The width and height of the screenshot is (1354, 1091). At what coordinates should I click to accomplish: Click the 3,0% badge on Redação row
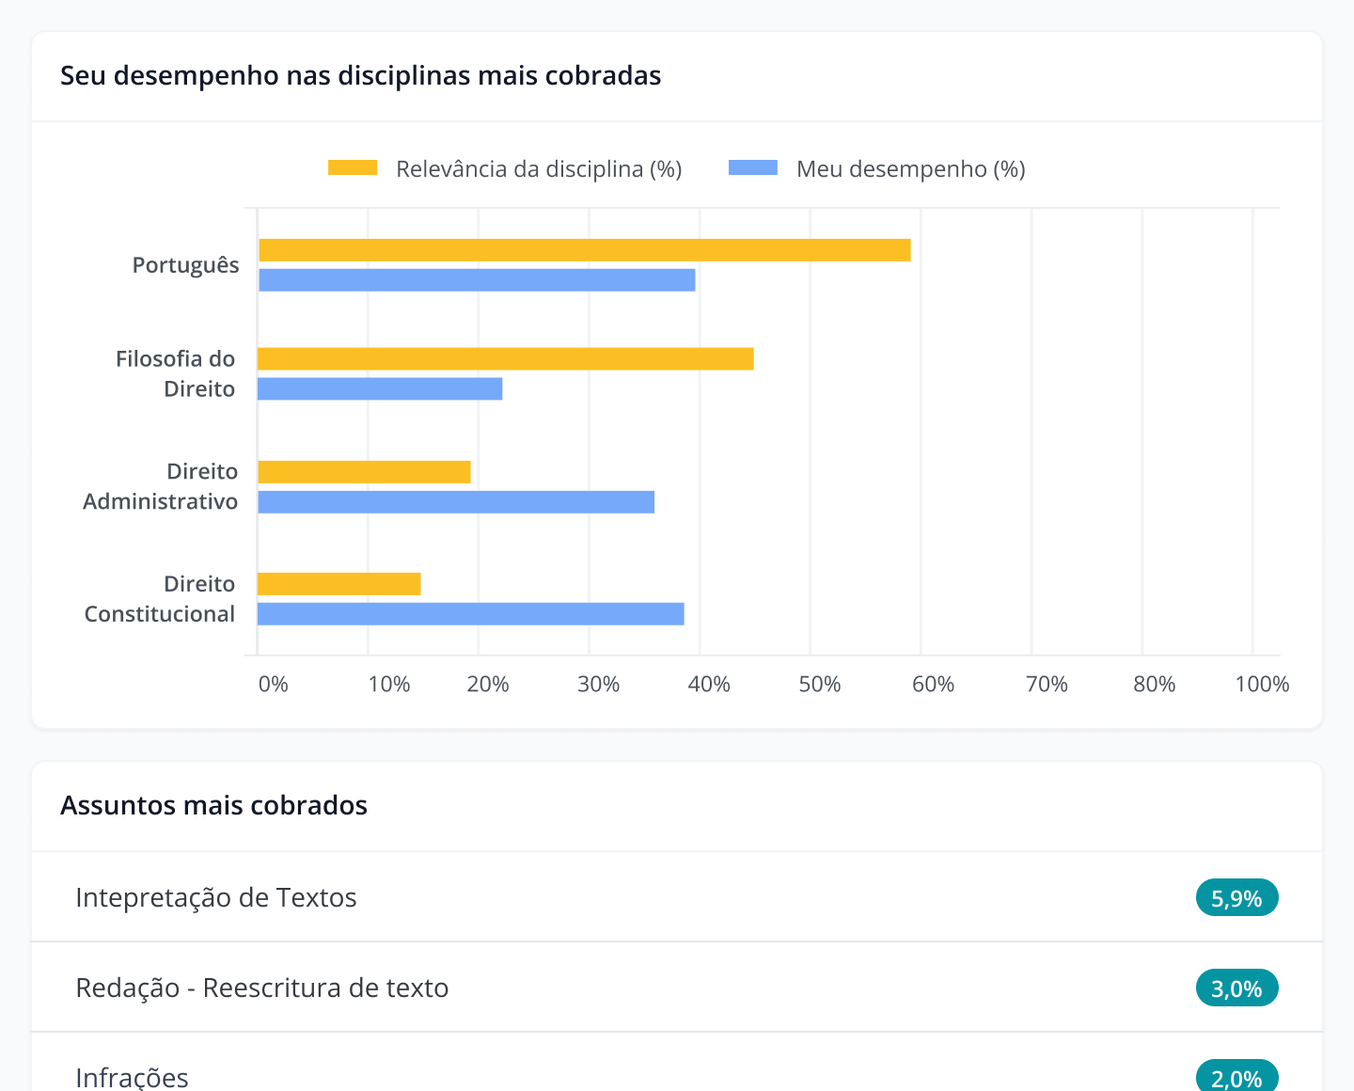pos(1236,988)
